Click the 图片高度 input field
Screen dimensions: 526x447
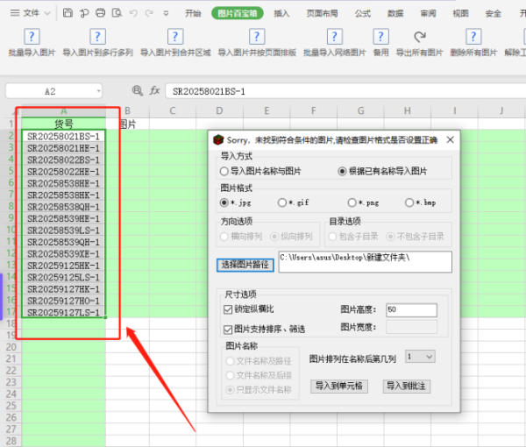pyautogui.click(x=410, y=309)
